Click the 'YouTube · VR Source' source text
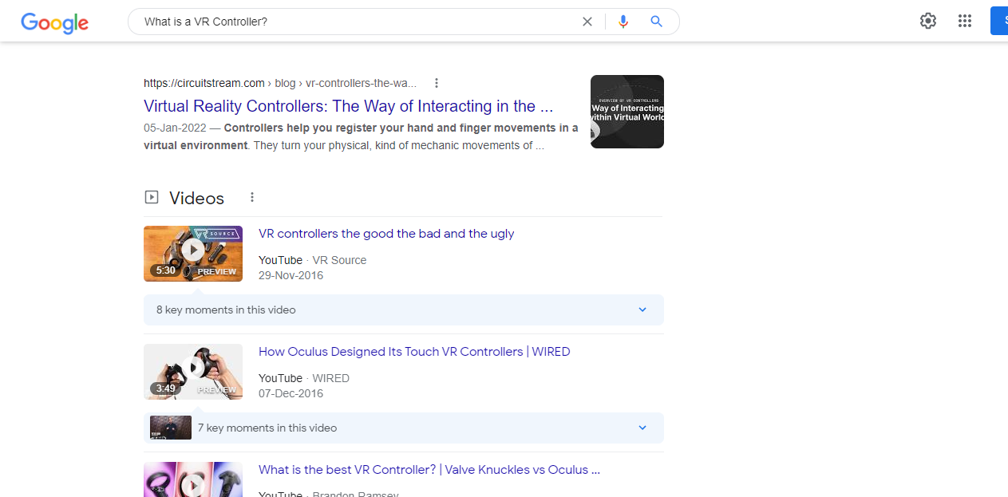This screenshot has width=1008, height=497. [x=313, y=260]
